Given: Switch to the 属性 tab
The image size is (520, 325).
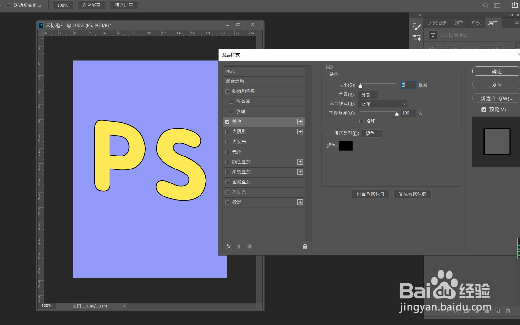Looking at the screenshot, I should (493, 23).
